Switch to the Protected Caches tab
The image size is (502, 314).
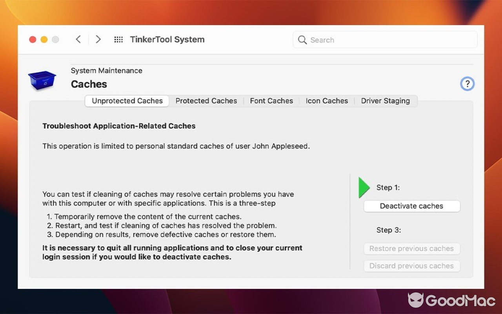click(x=206, y=101)
